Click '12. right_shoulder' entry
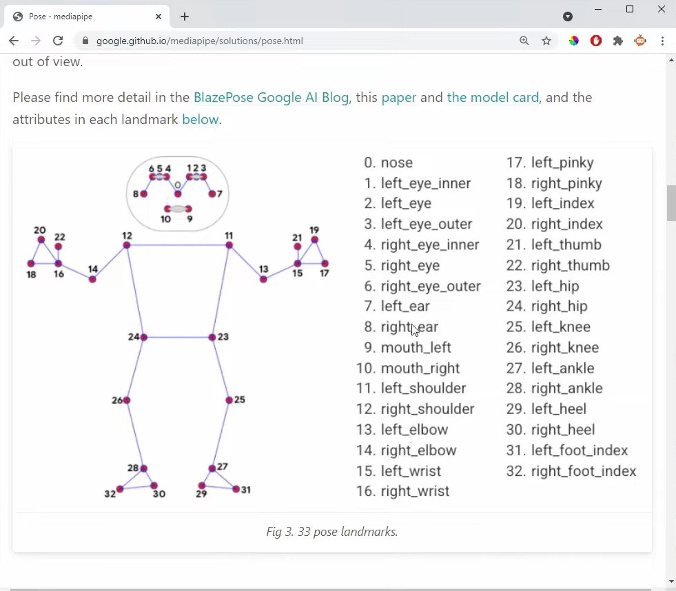Image resolution: width=676 pixels, height=591 pixels. click(x=415, y=409)
